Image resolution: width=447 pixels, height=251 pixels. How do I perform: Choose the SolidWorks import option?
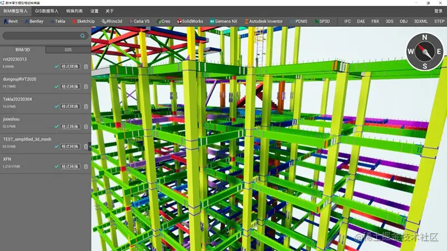[190, 21]
